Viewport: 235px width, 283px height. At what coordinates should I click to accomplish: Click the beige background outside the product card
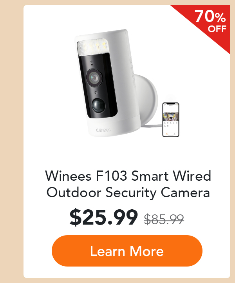click(x=11, y=141)
